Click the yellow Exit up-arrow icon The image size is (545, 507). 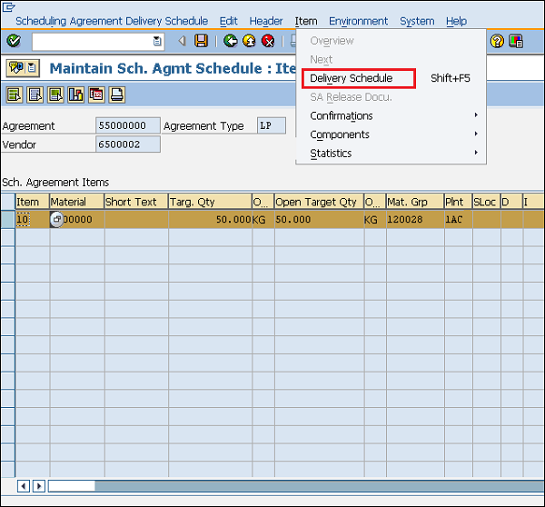pos(249,41)
